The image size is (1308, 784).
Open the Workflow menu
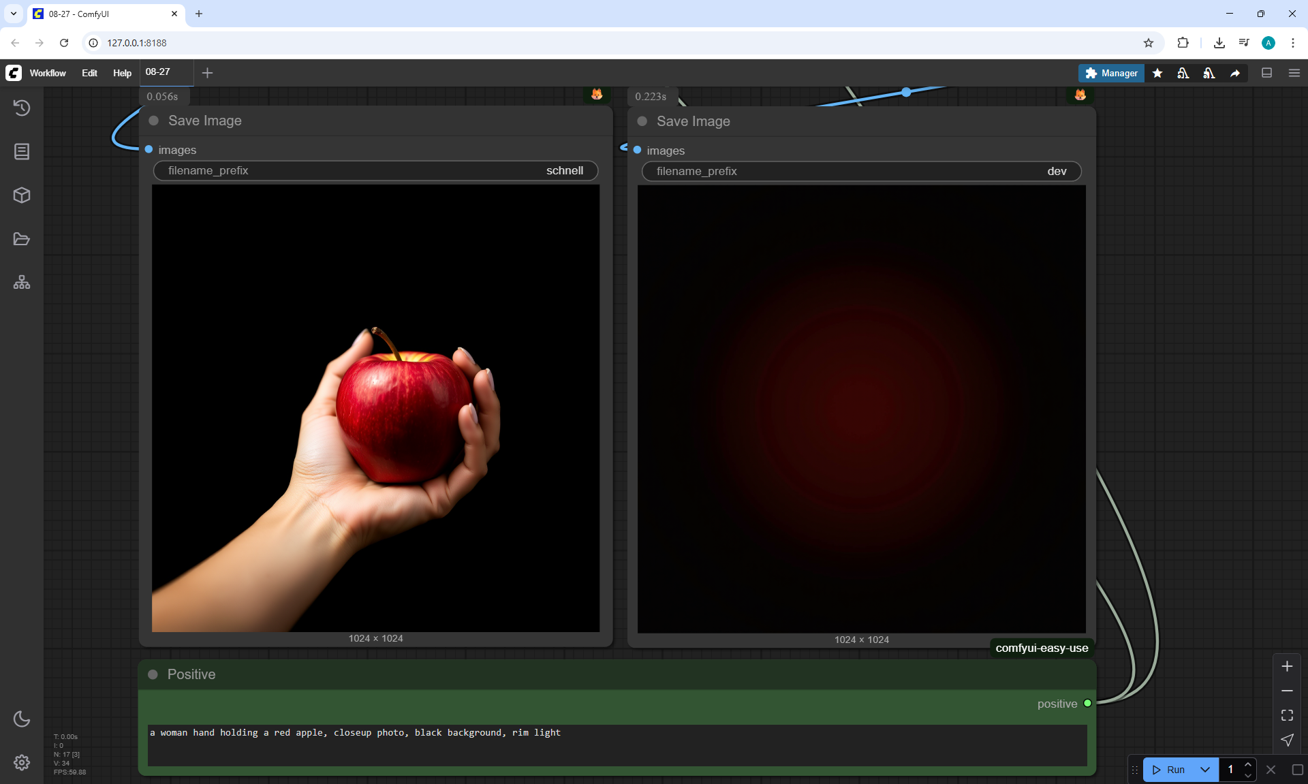click(x=48, y=73)
